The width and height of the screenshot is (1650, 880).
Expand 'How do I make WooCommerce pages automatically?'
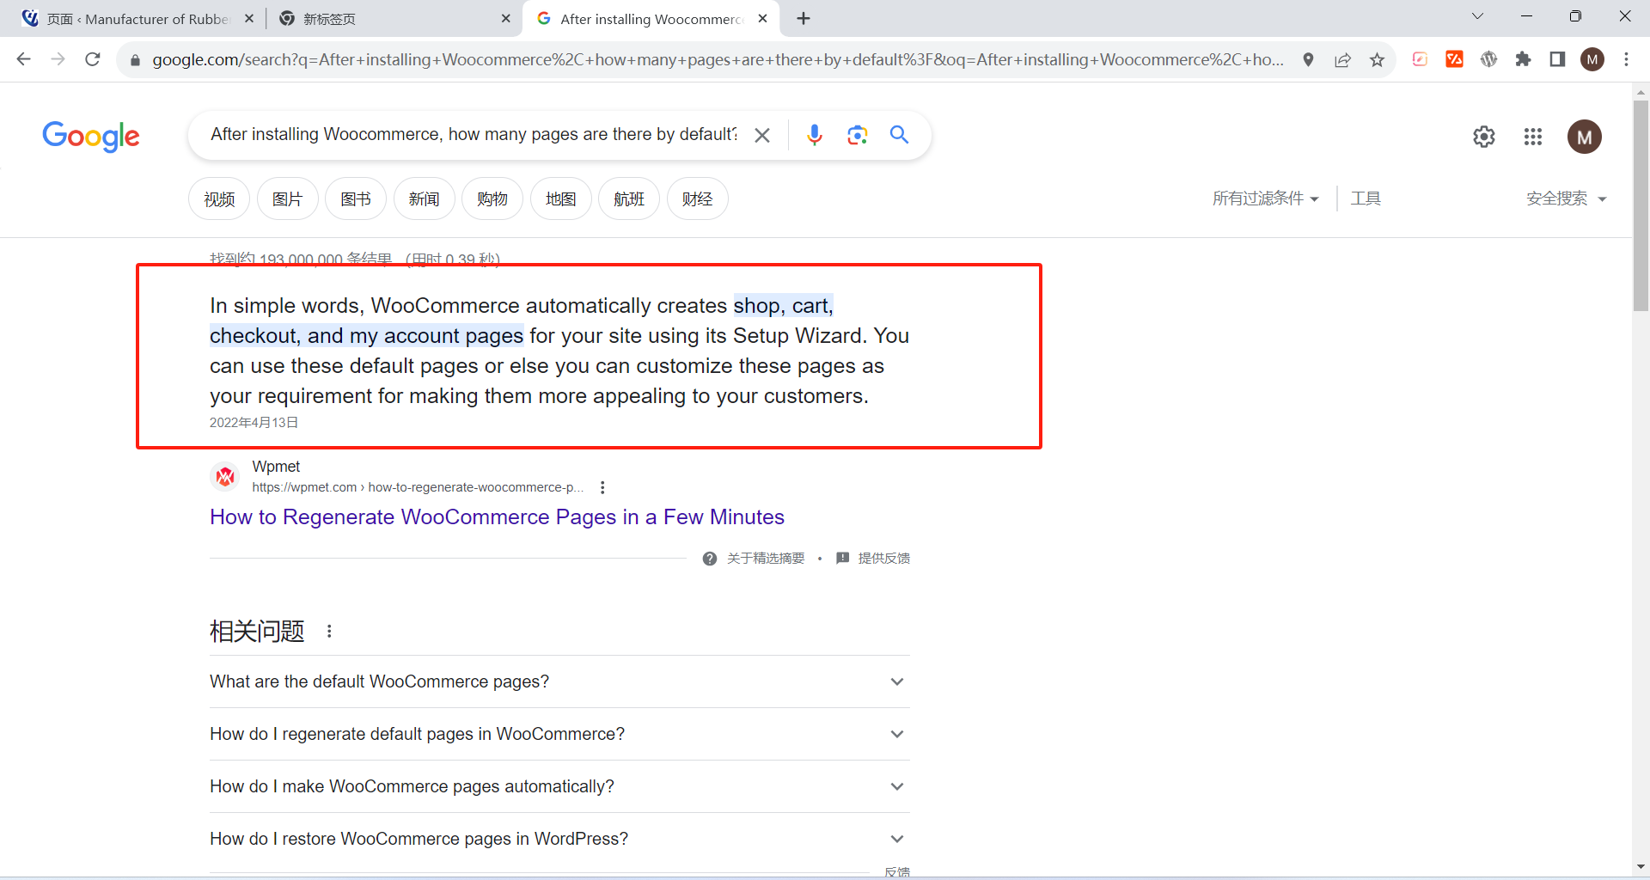[559, 786]
